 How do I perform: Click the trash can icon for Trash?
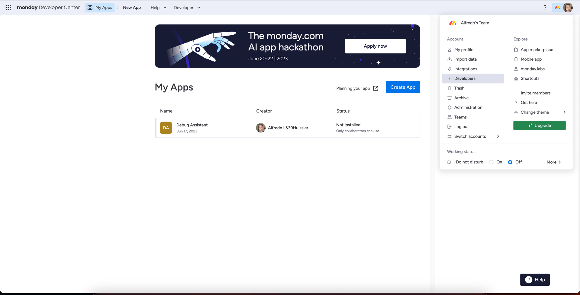(x=449, y=88)
